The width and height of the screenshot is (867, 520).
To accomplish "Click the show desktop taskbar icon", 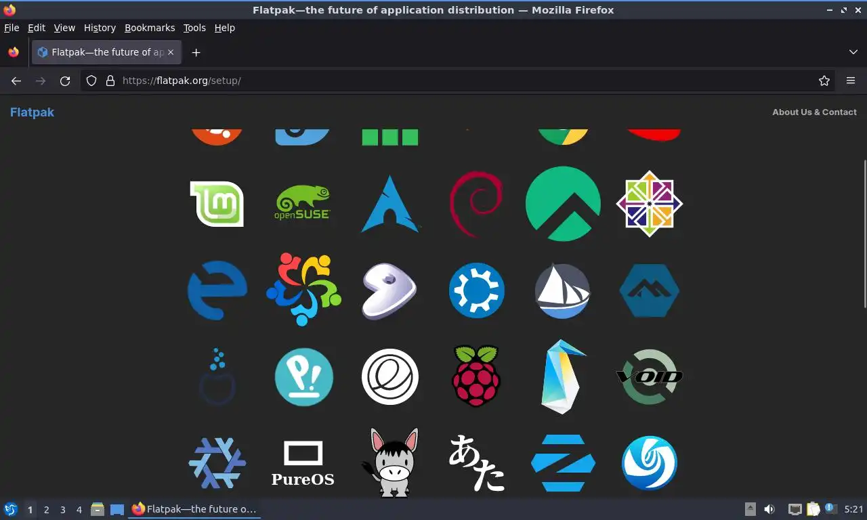I will click(x=117, y=509).
